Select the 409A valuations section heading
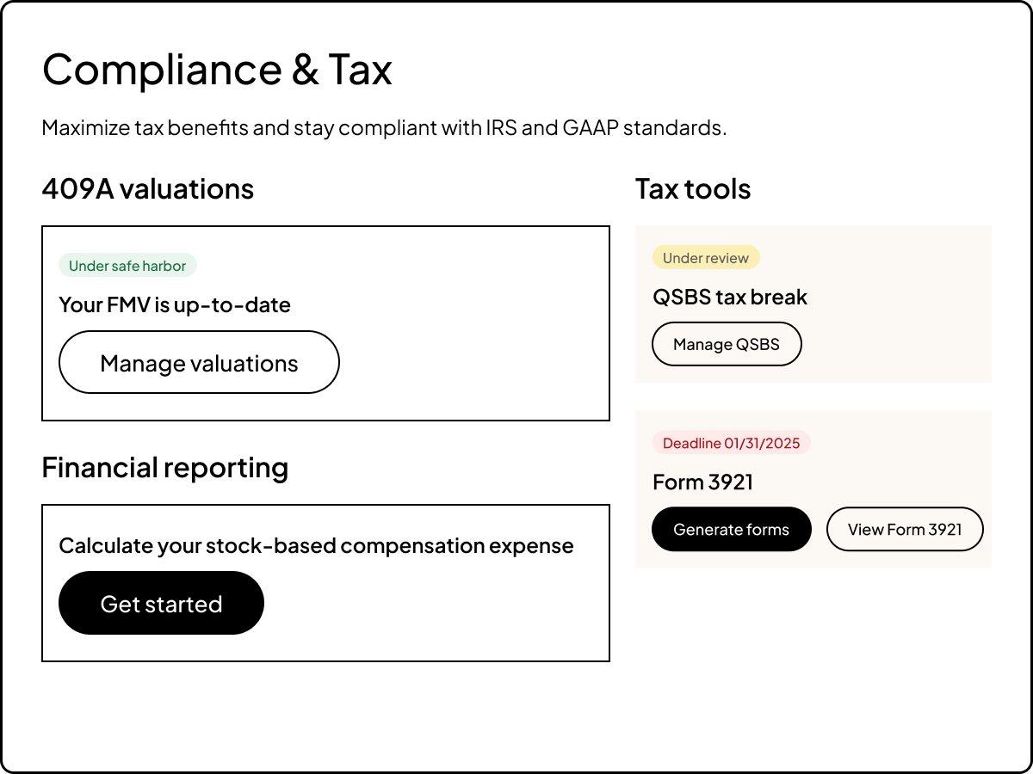Screen dimensions: 1033x774 (148, 189)
